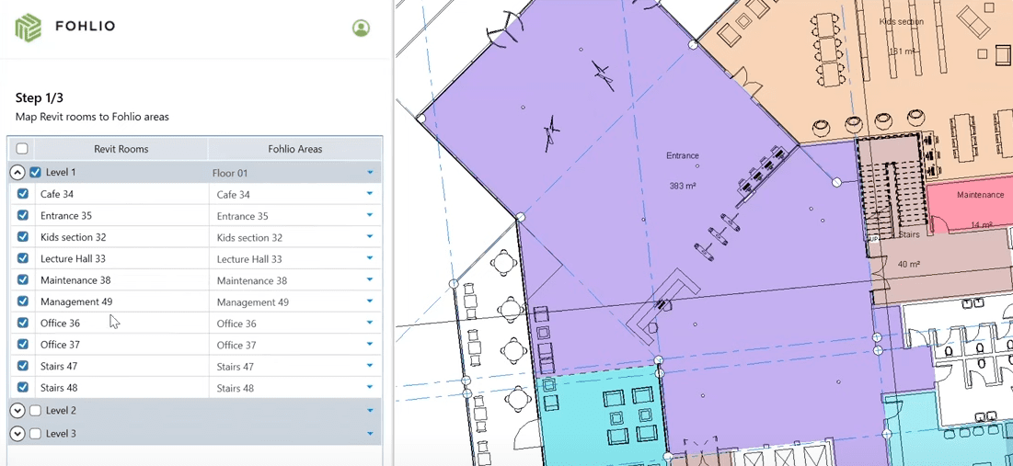
Task: Open the user profile account icon
Action: click(x=361, y=28)
